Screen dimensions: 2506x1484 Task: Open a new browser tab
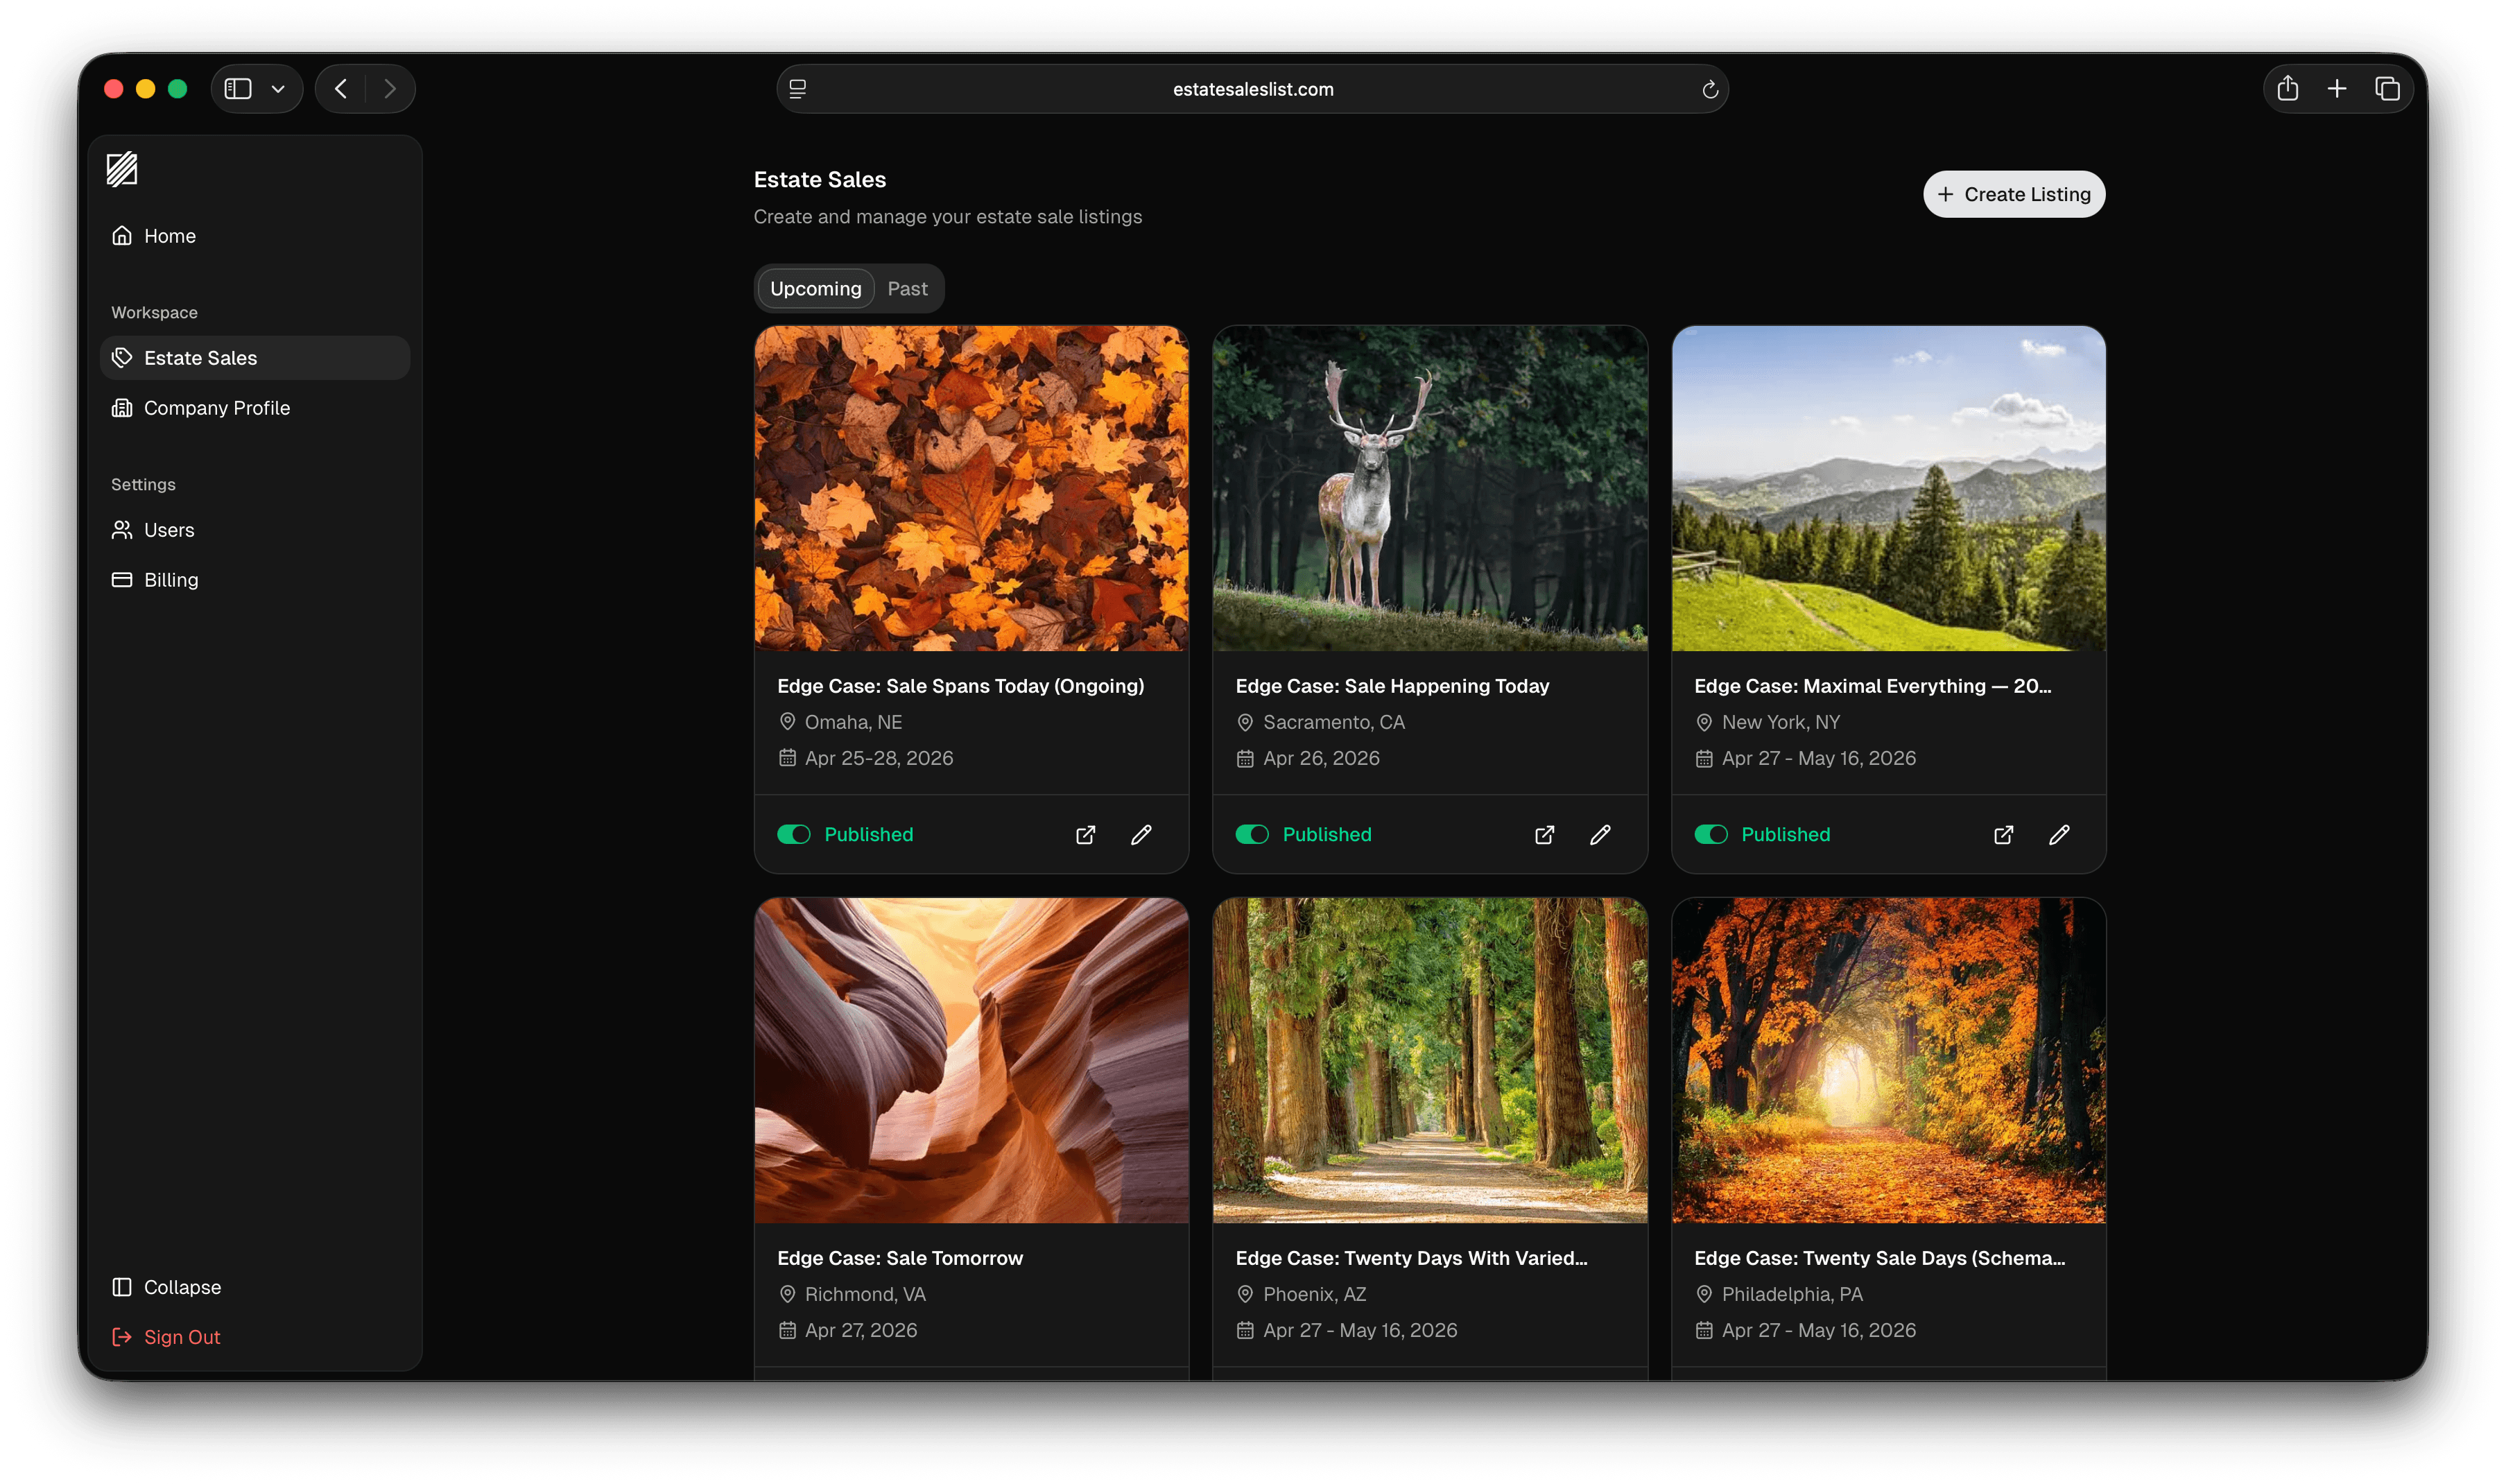point(2336,89)
